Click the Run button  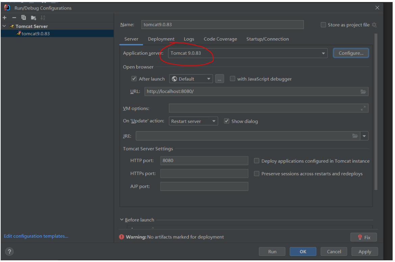[x=272, y=252]
